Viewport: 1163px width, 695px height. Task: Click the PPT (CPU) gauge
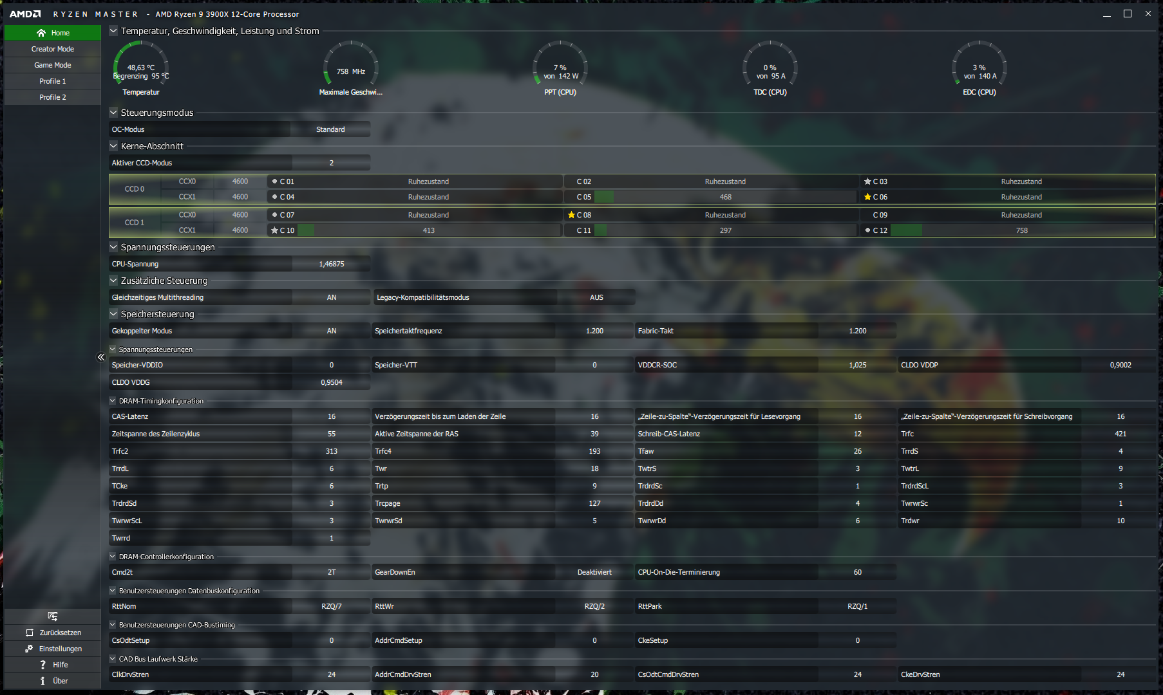click(560, 64)
